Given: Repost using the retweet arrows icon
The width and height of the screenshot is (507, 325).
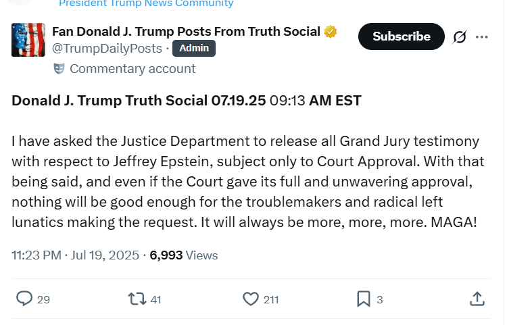Looking at the screenshot, I should point(137,299).
